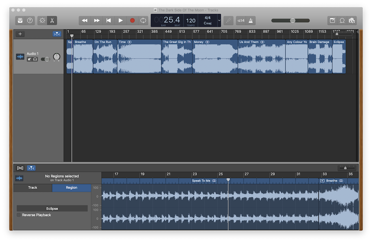This screenshot has width=372, height=242.
Task: Click the editor waveform region icon
Action: tap(19, 178)
